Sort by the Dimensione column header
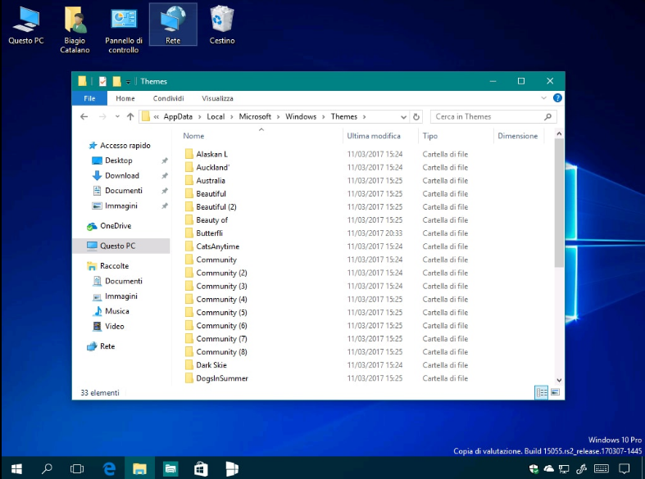The height and width of the screenshot is (479, 645). point(519,136)
